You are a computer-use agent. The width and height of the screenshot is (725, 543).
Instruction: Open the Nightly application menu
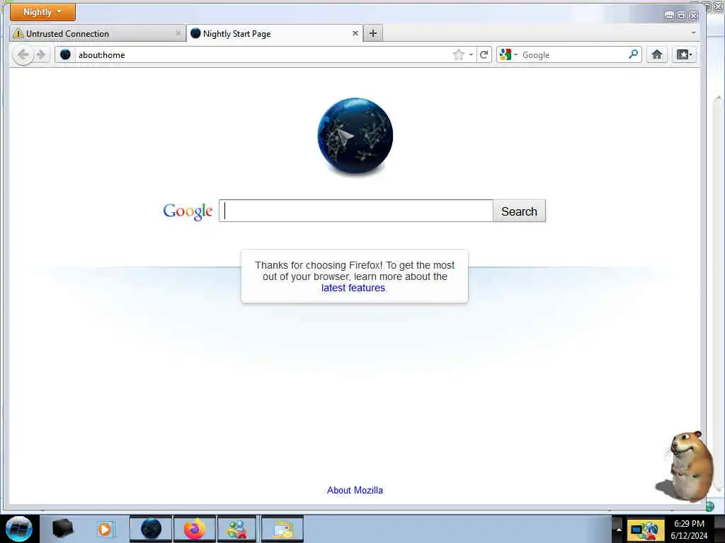42,12
